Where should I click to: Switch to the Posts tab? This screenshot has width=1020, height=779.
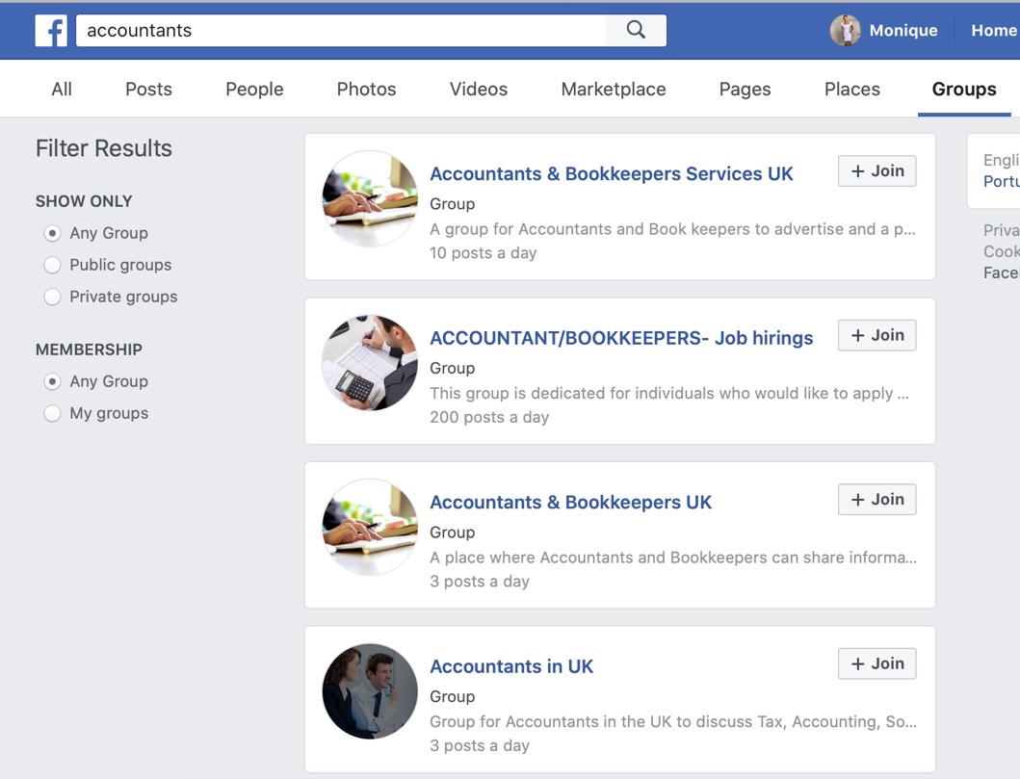(148, 90)
